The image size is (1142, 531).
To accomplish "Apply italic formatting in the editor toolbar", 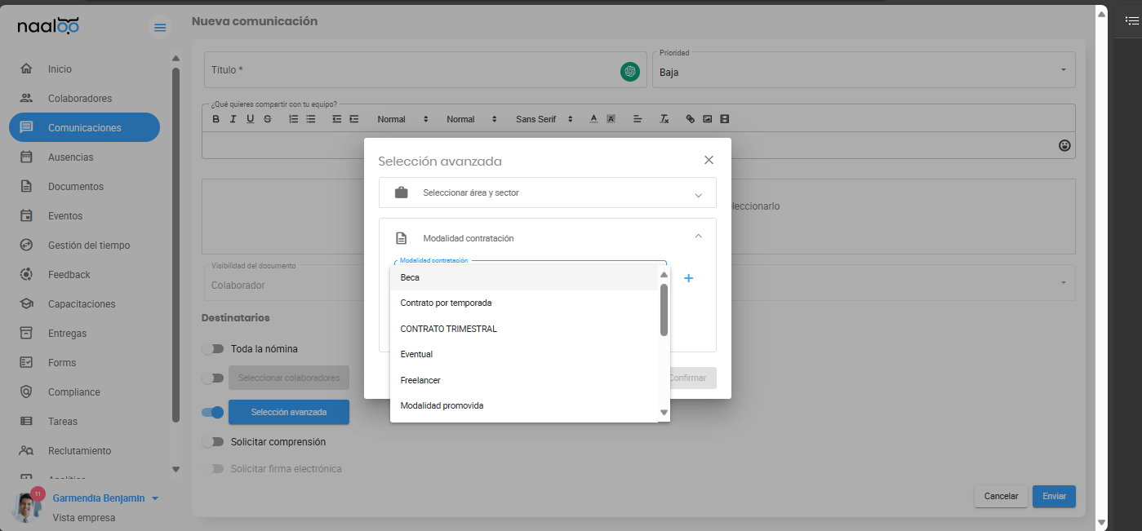I will pos(233,119).
